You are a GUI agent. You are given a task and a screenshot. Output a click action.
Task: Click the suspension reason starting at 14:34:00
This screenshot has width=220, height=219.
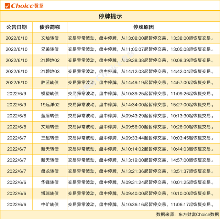coord(143,104)
